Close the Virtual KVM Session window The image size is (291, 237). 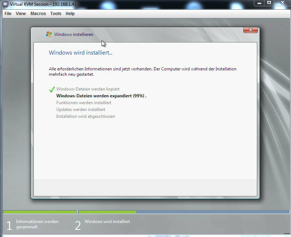click(282, 3)
